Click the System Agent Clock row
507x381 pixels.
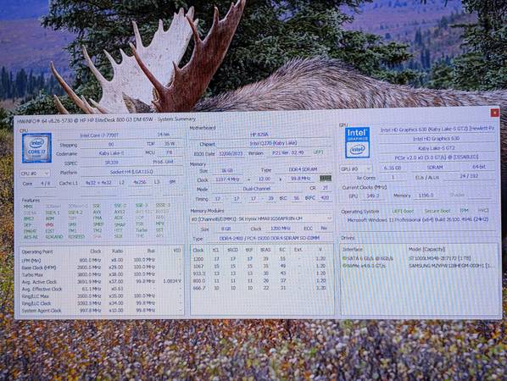click(101, 311)
